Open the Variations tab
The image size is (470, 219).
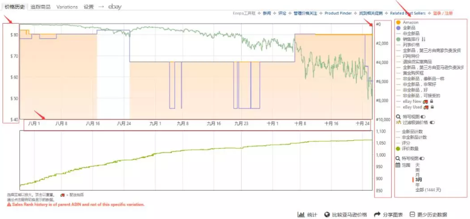point(67,7)
